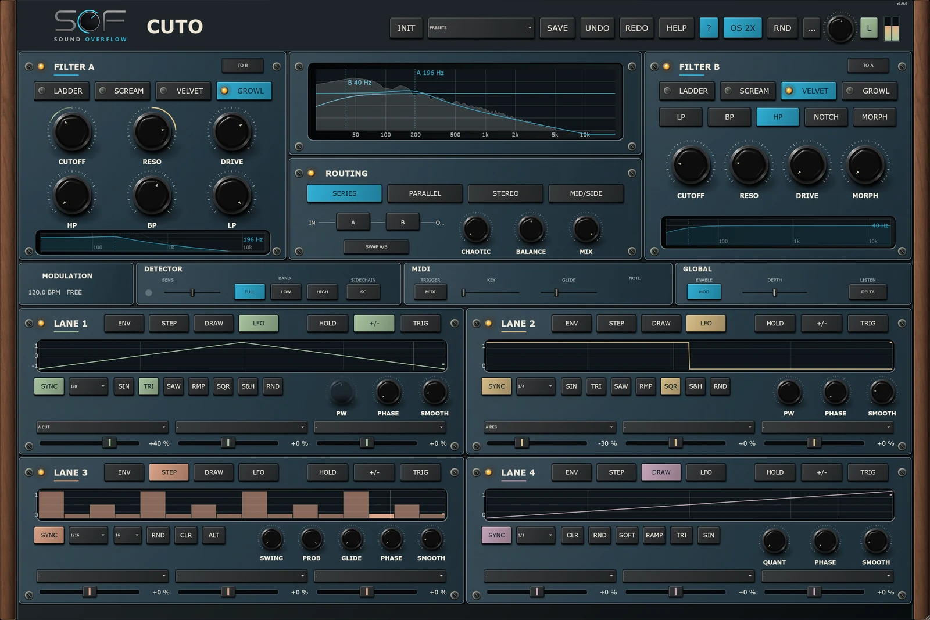Click the Lane 3 PROB knob
930x620 pixels.
tap(312, 539)
